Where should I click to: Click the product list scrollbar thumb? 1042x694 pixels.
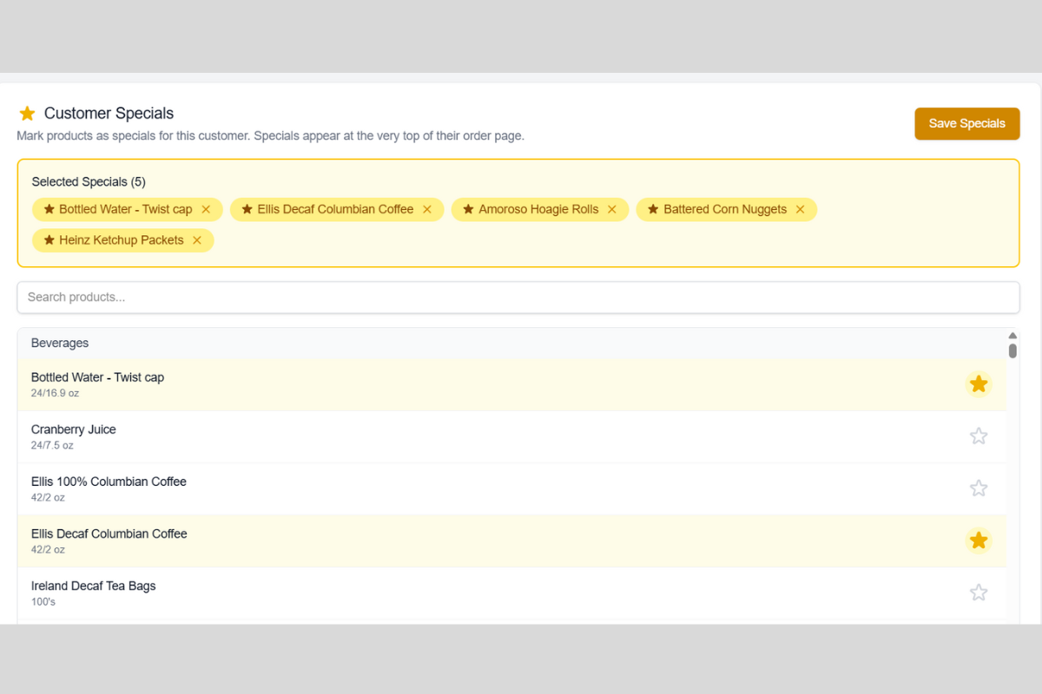tap(1012, 350)
